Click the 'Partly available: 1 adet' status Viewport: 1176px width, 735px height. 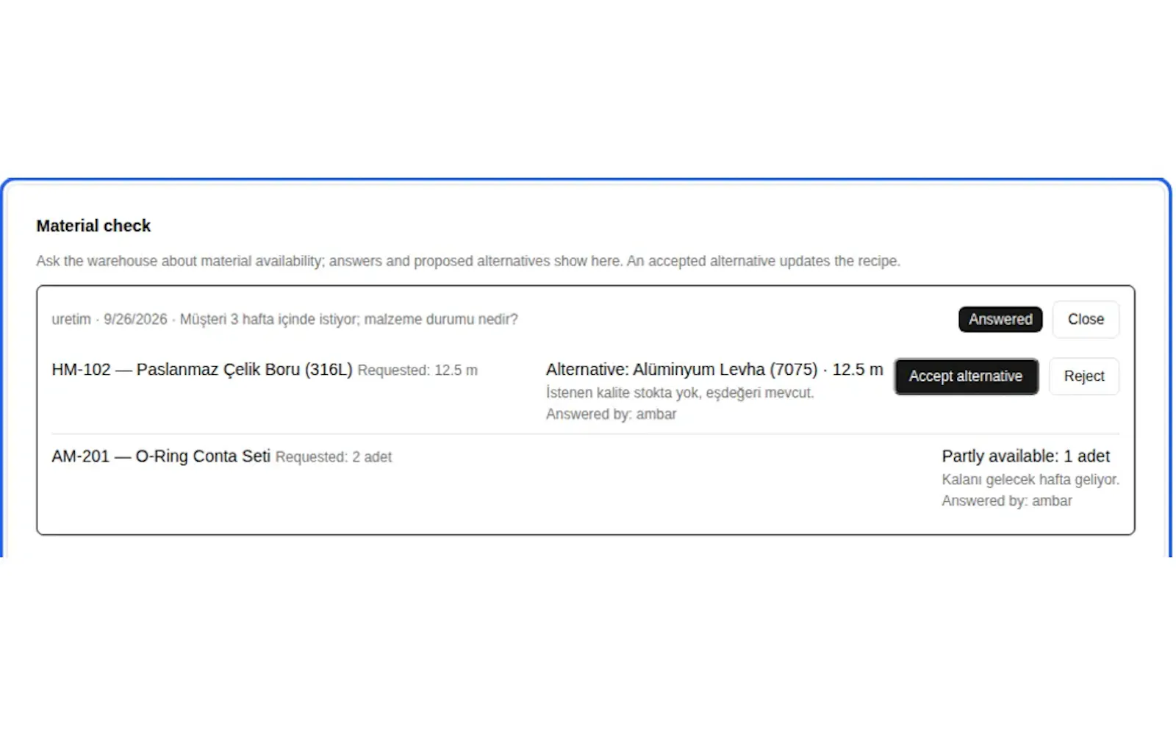1026,456
